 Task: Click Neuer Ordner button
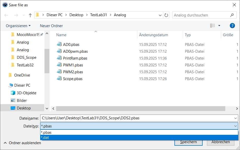coord(51,26)
